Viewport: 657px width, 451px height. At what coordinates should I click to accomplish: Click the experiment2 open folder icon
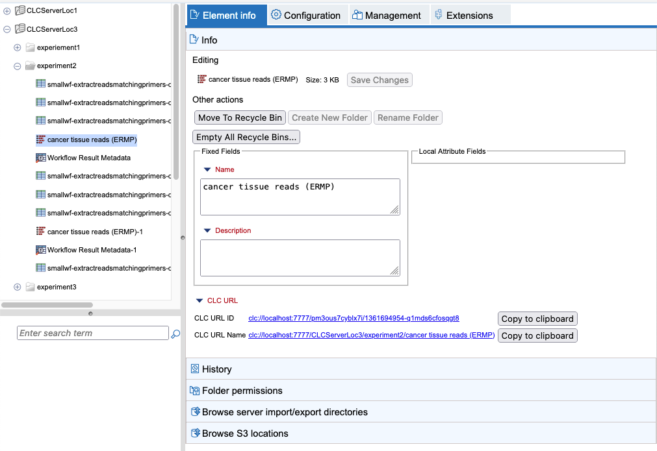coord(29,66)
